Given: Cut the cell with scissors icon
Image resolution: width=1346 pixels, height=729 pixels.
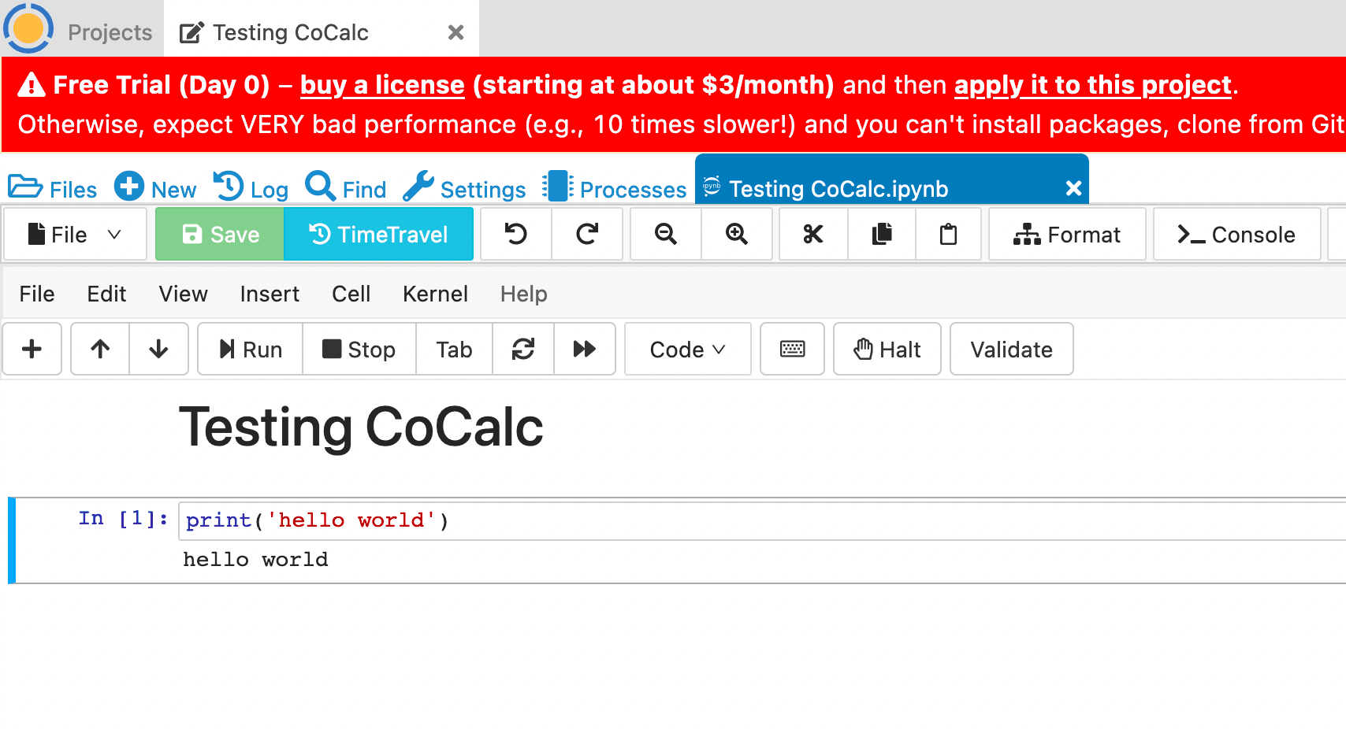Looking at the screenshot, I should 813,234.
